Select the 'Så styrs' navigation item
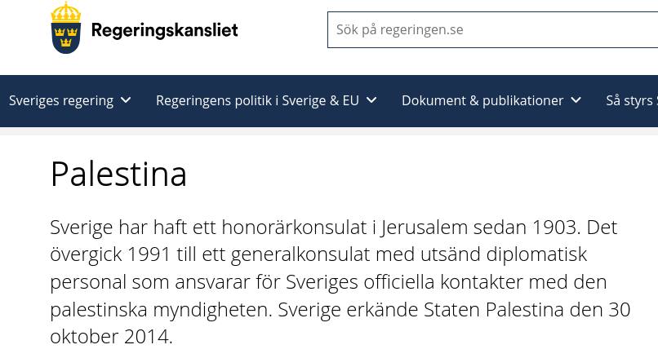 pyautogui.click(x=631, y=100)
